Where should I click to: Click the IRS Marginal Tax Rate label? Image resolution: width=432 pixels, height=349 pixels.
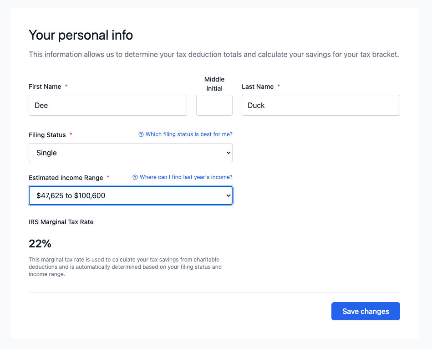click(61, 222)
